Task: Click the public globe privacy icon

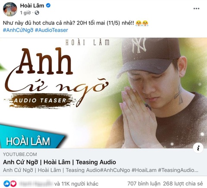Action: 37,13
